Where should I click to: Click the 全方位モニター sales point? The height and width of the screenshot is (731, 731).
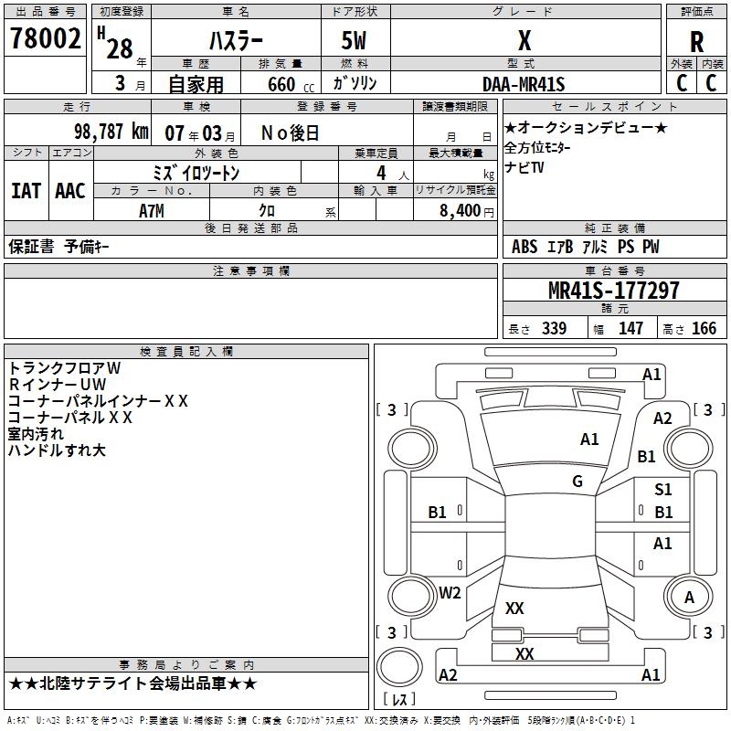(x=537, y=148)
